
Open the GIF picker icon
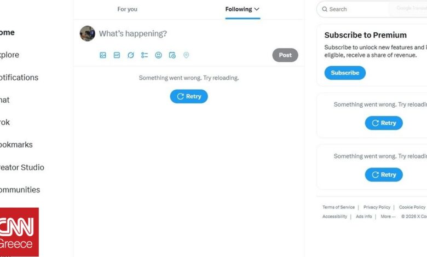point(117,55)
